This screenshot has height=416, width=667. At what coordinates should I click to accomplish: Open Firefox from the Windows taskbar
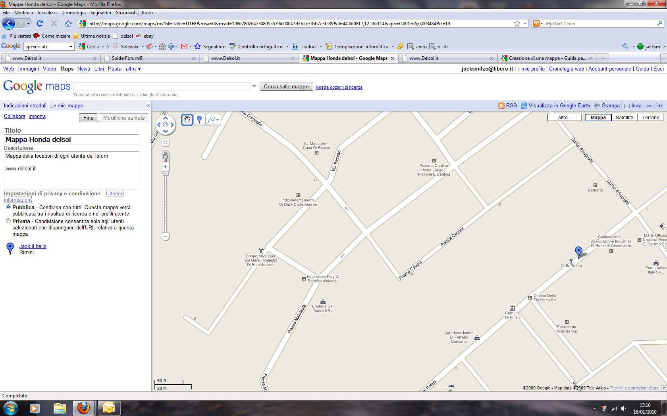tap(83, 408)
